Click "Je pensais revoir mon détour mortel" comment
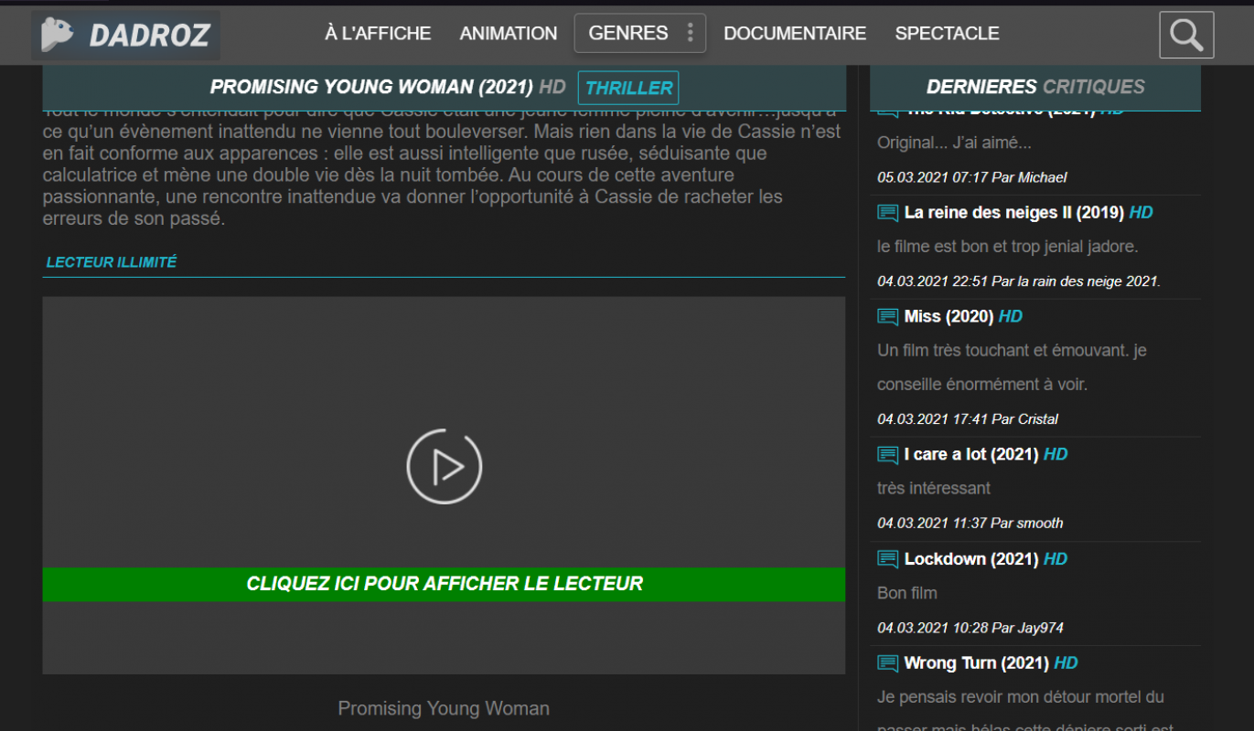This screenshot has height=731, width=1254. click(x=1025, y=713)
